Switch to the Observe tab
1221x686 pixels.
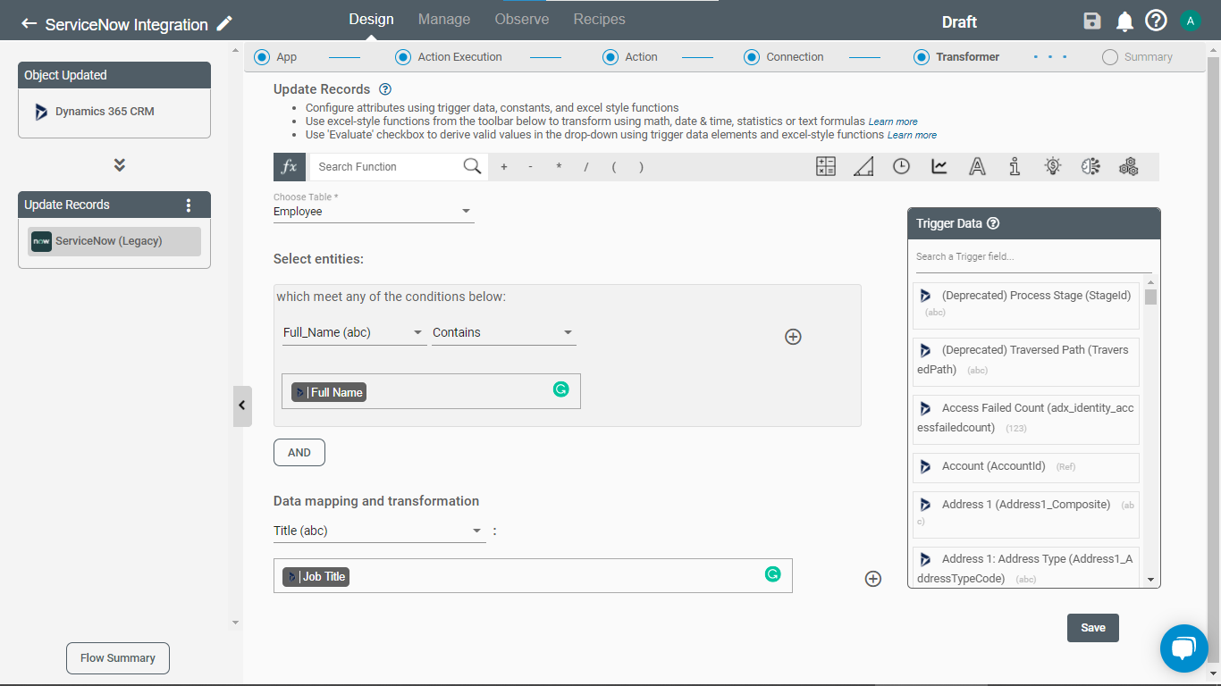522,20
